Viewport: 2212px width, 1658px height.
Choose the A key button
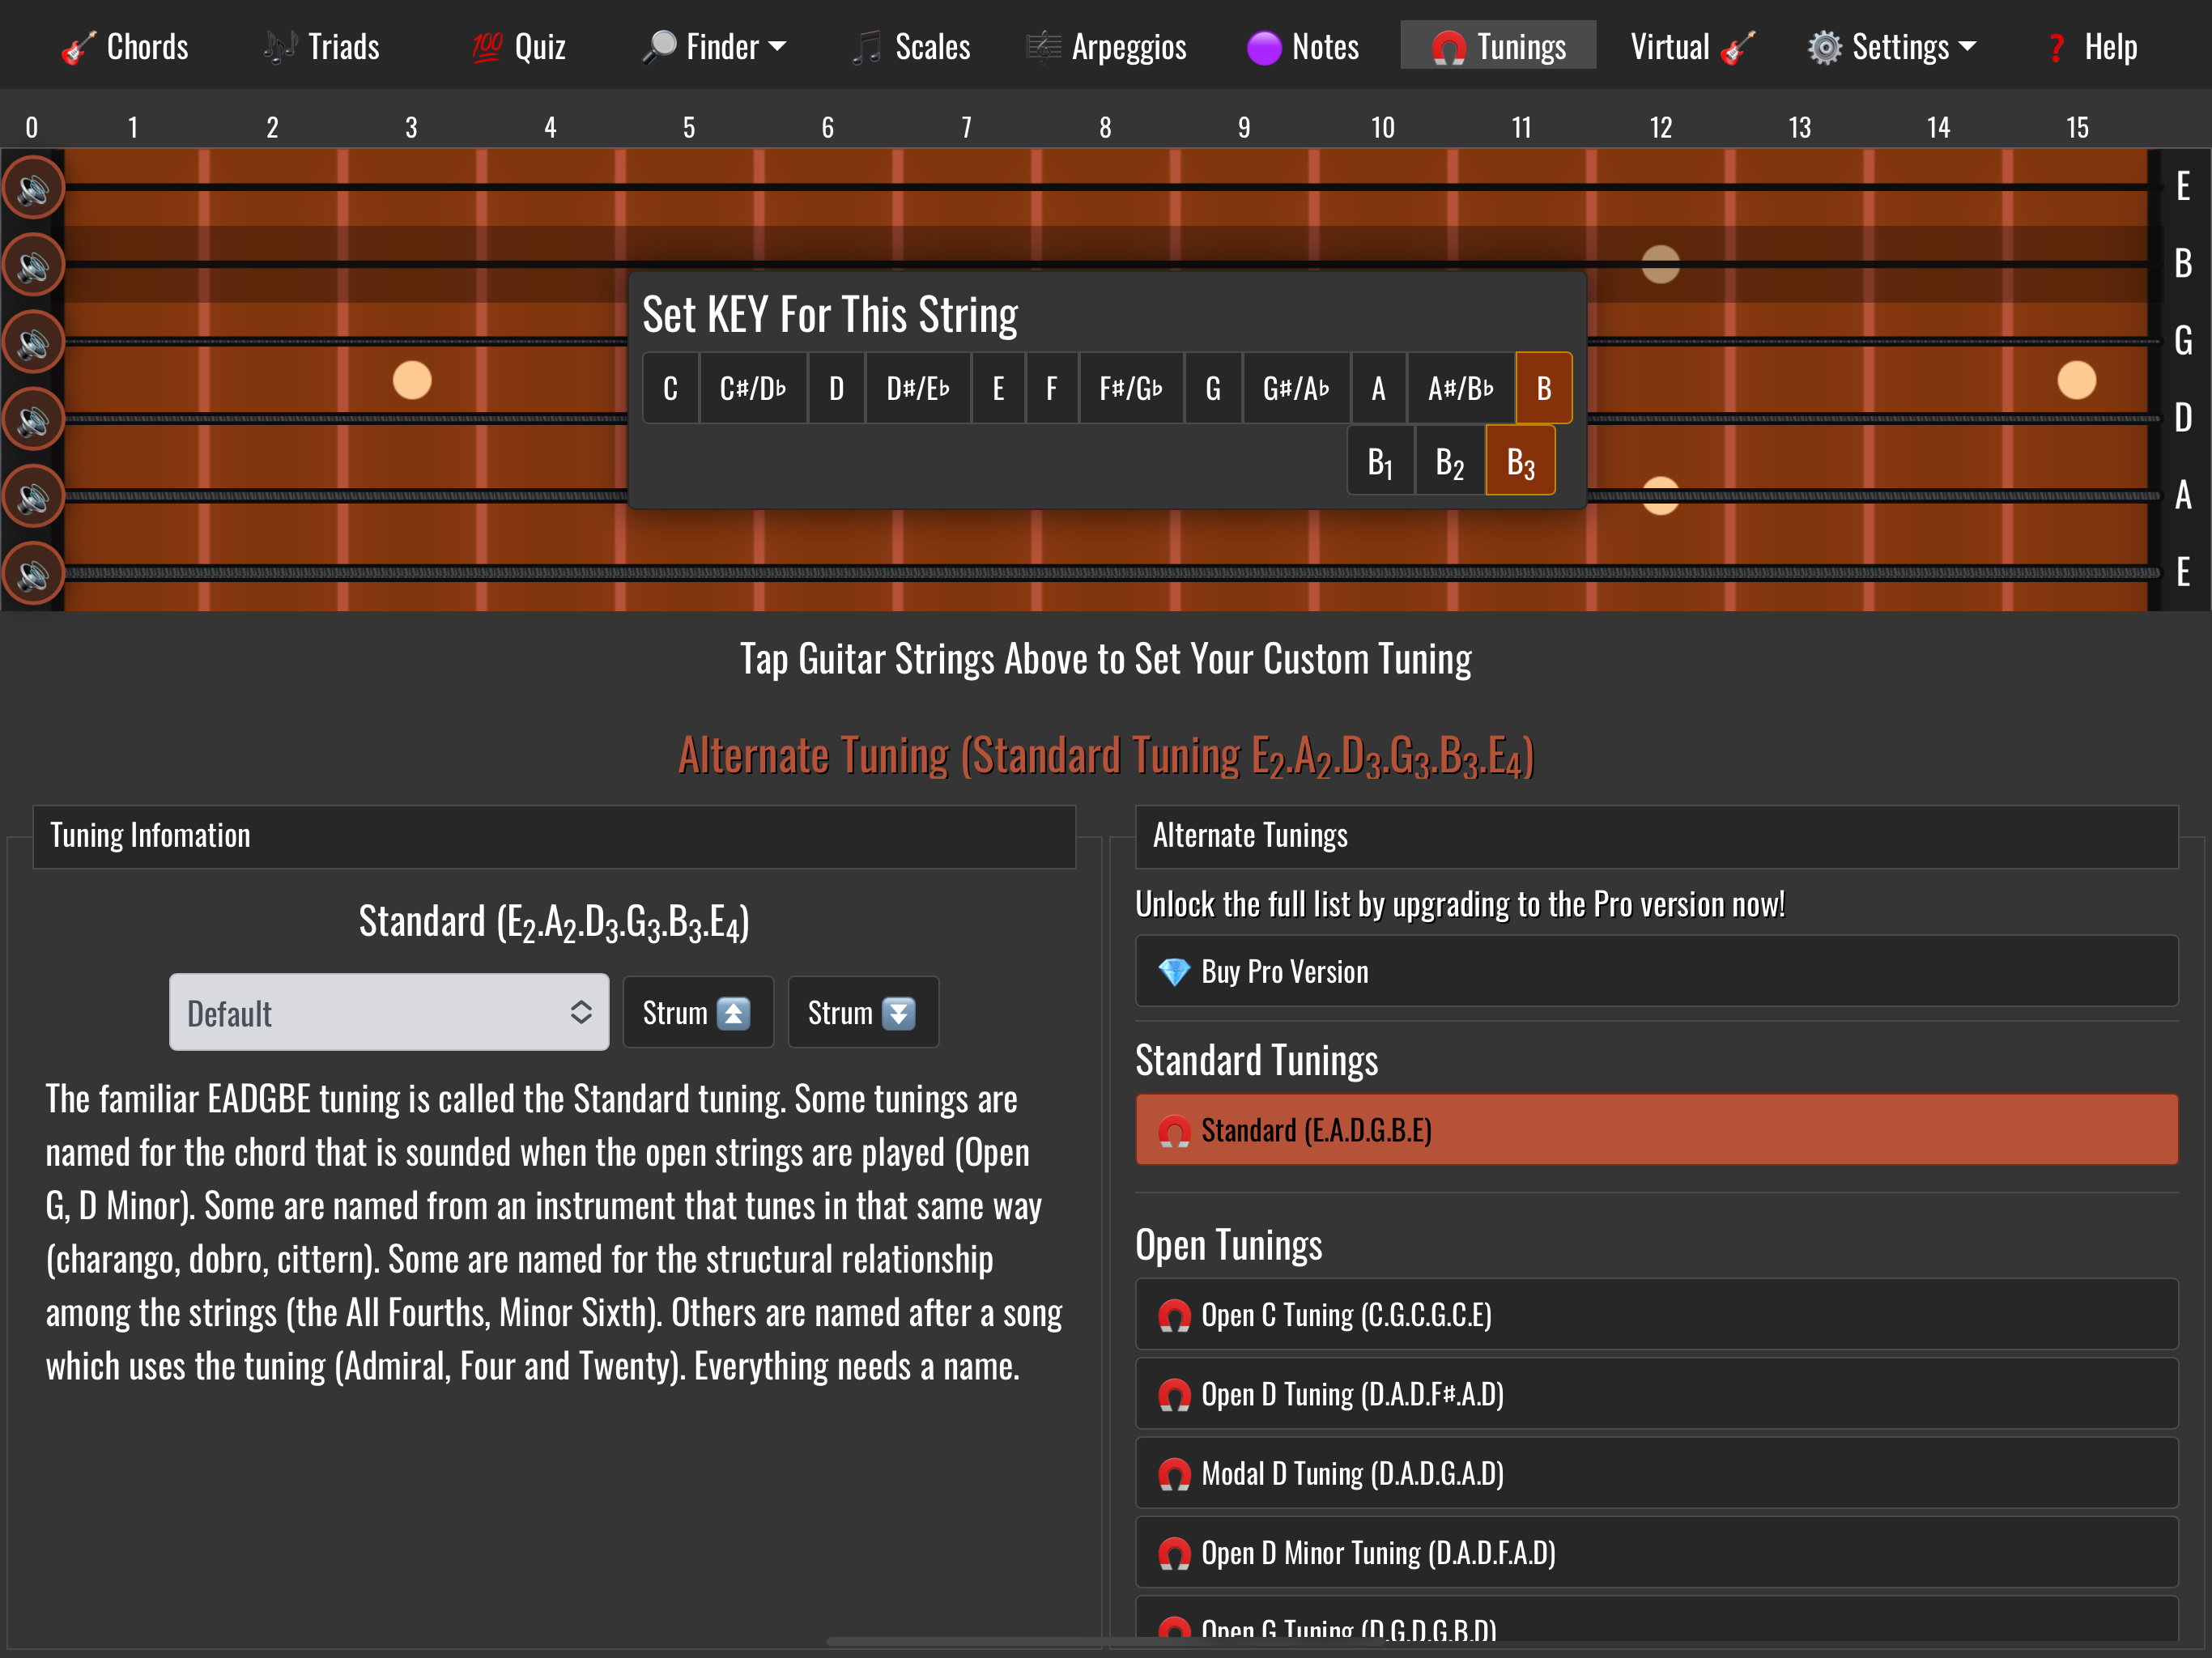(x=1379, y=388)
